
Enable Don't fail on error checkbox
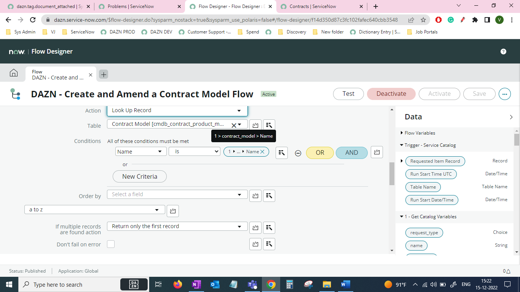click(x=111, y=244)
